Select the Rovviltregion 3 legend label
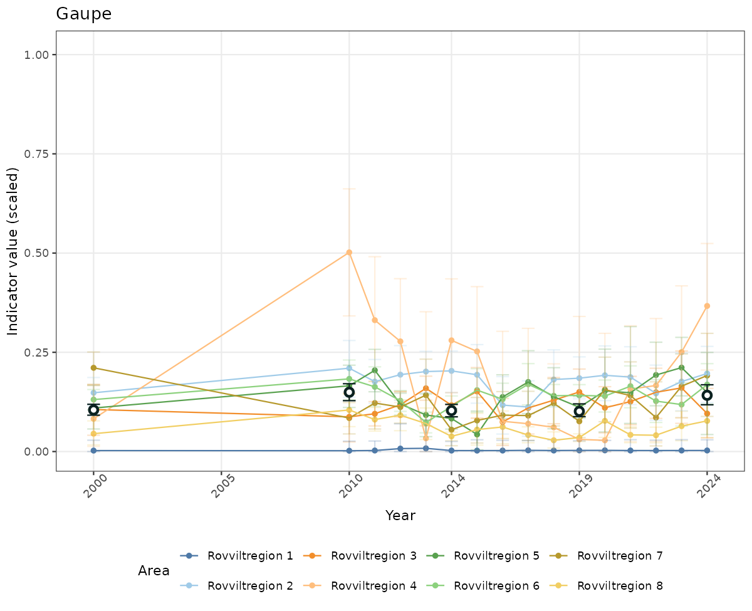Image resolution: width=752 pixels, height=611 pixels. click(x=373, y=556)
